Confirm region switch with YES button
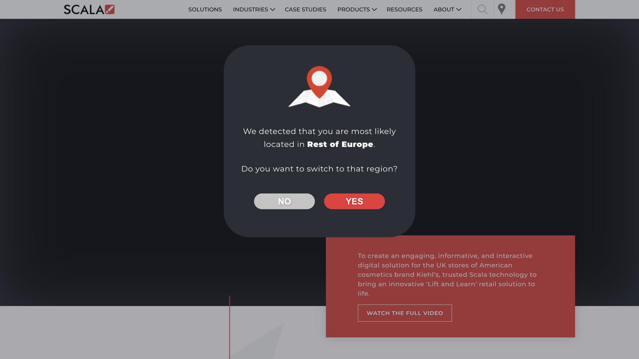Viewport: 639px width, 359px height. click(x=354, y=201)
